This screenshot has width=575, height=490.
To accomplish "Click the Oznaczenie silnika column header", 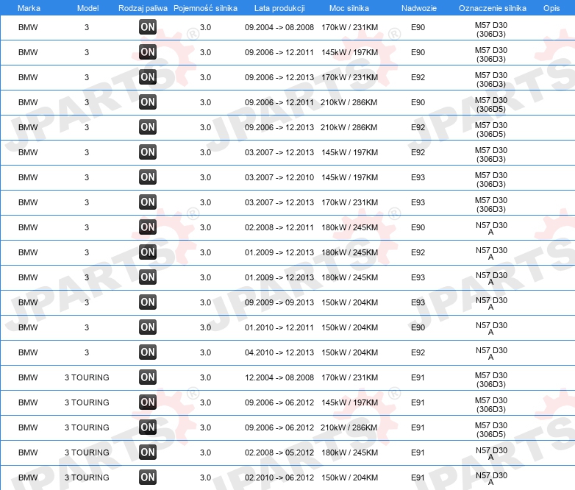I will [x=493, y=8].
